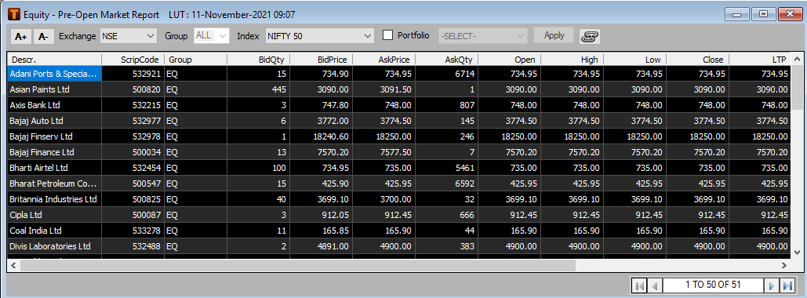Select the Asian Paints Ltd row

tap(399, 89)
